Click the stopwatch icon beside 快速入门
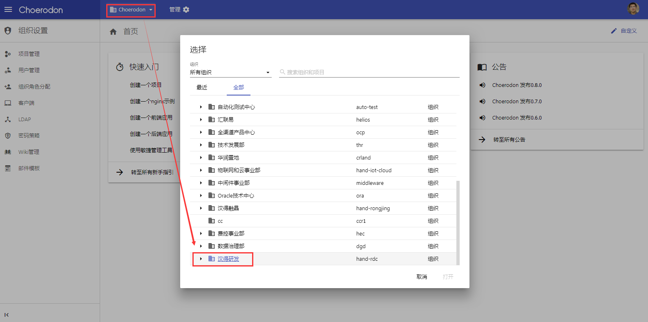Viewport: 648px width, 322px height. tap(120, 67)
